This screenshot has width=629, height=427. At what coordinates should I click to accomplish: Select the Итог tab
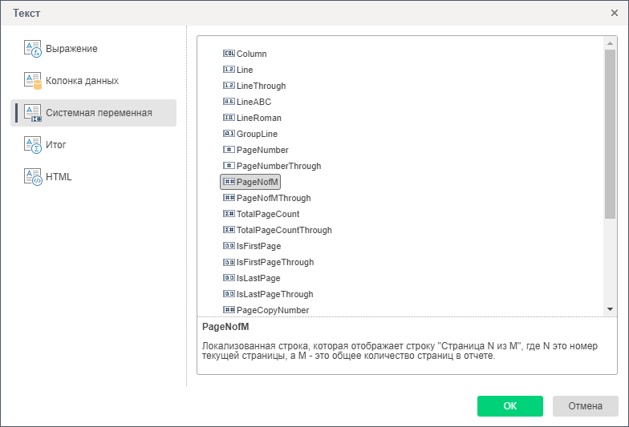pyautogui.click(x=56, y=145)
